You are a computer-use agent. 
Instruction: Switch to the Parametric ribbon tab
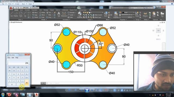(35, 10)
